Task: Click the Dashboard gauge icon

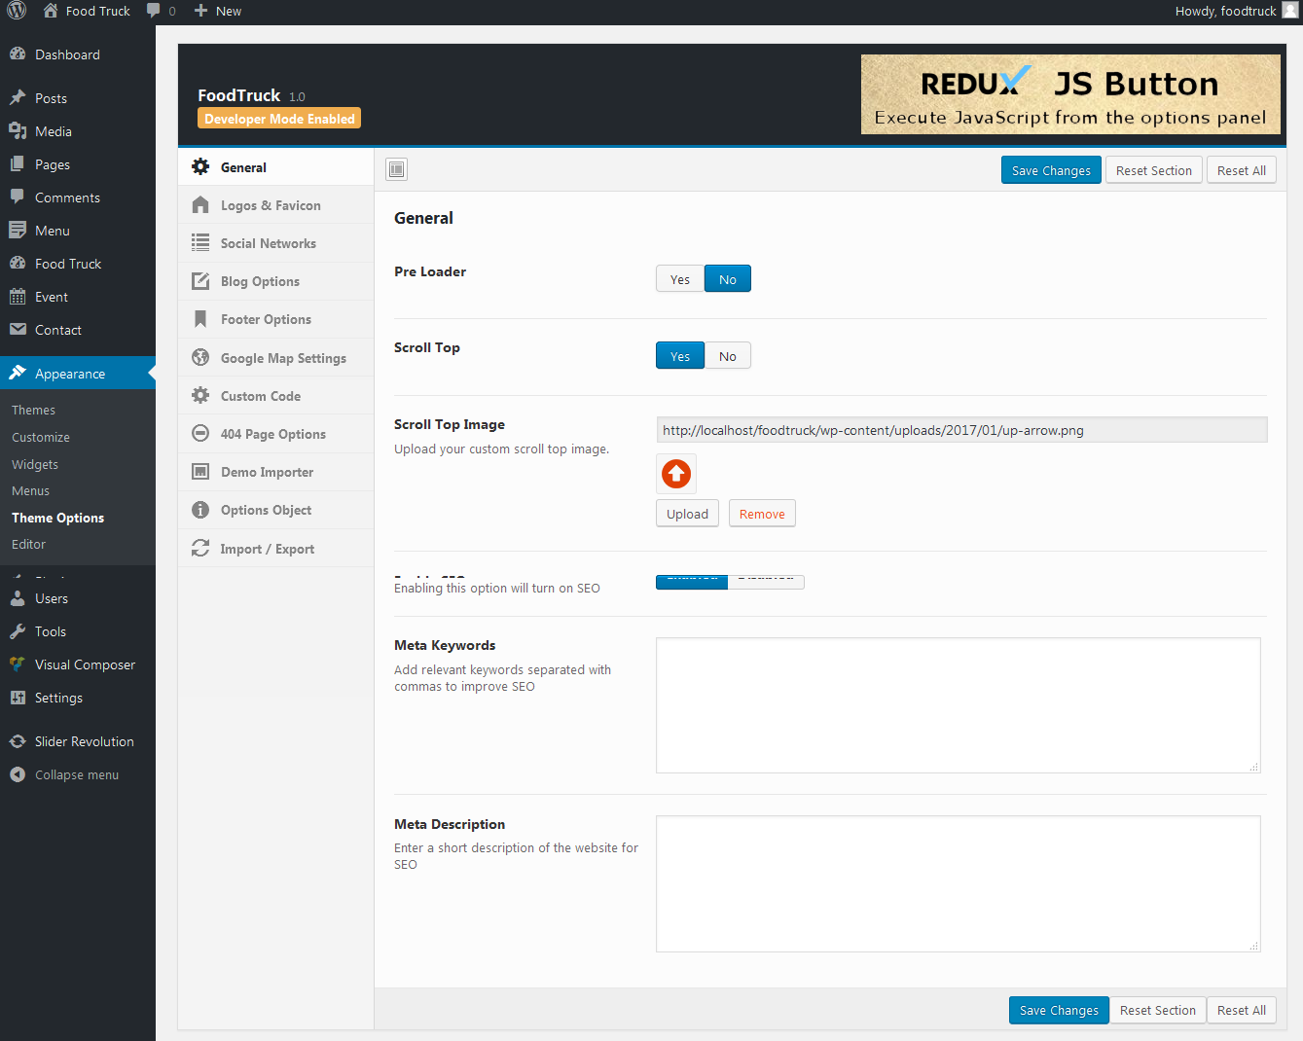Action: (18, 54)
